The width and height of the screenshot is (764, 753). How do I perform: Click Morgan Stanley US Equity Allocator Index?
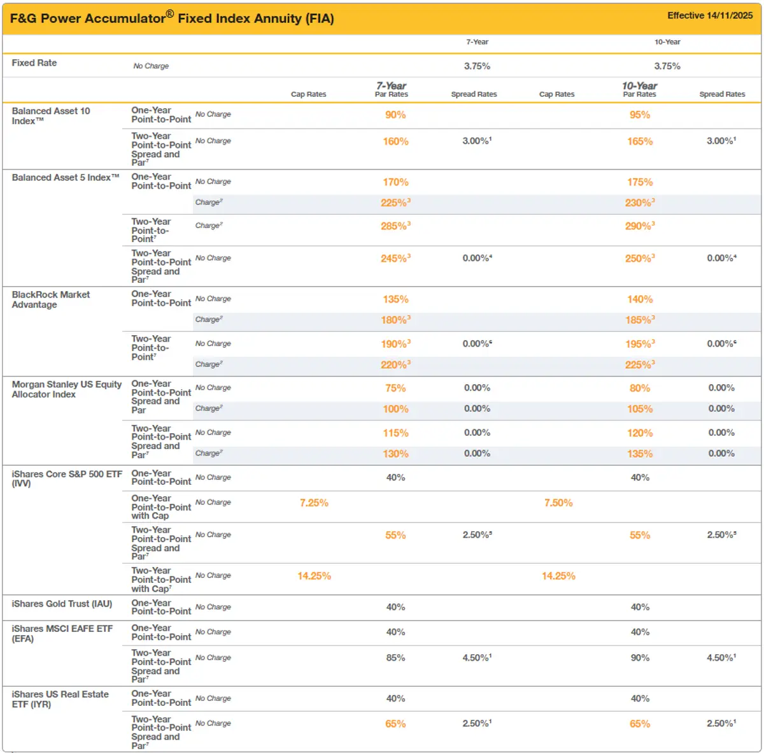point(66,389)
